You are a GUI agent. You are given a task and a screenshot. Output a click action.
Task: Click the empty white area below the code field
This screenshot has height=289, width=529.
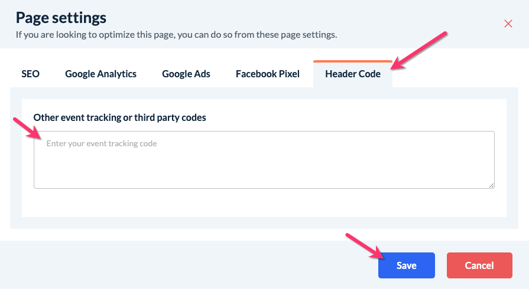pyautogui.click(x=264, y=203)
